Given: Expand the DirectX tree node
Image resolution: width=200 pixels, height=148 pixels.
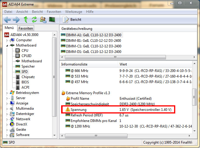Looking at the screenshot, I should click(x=7, y=125).
